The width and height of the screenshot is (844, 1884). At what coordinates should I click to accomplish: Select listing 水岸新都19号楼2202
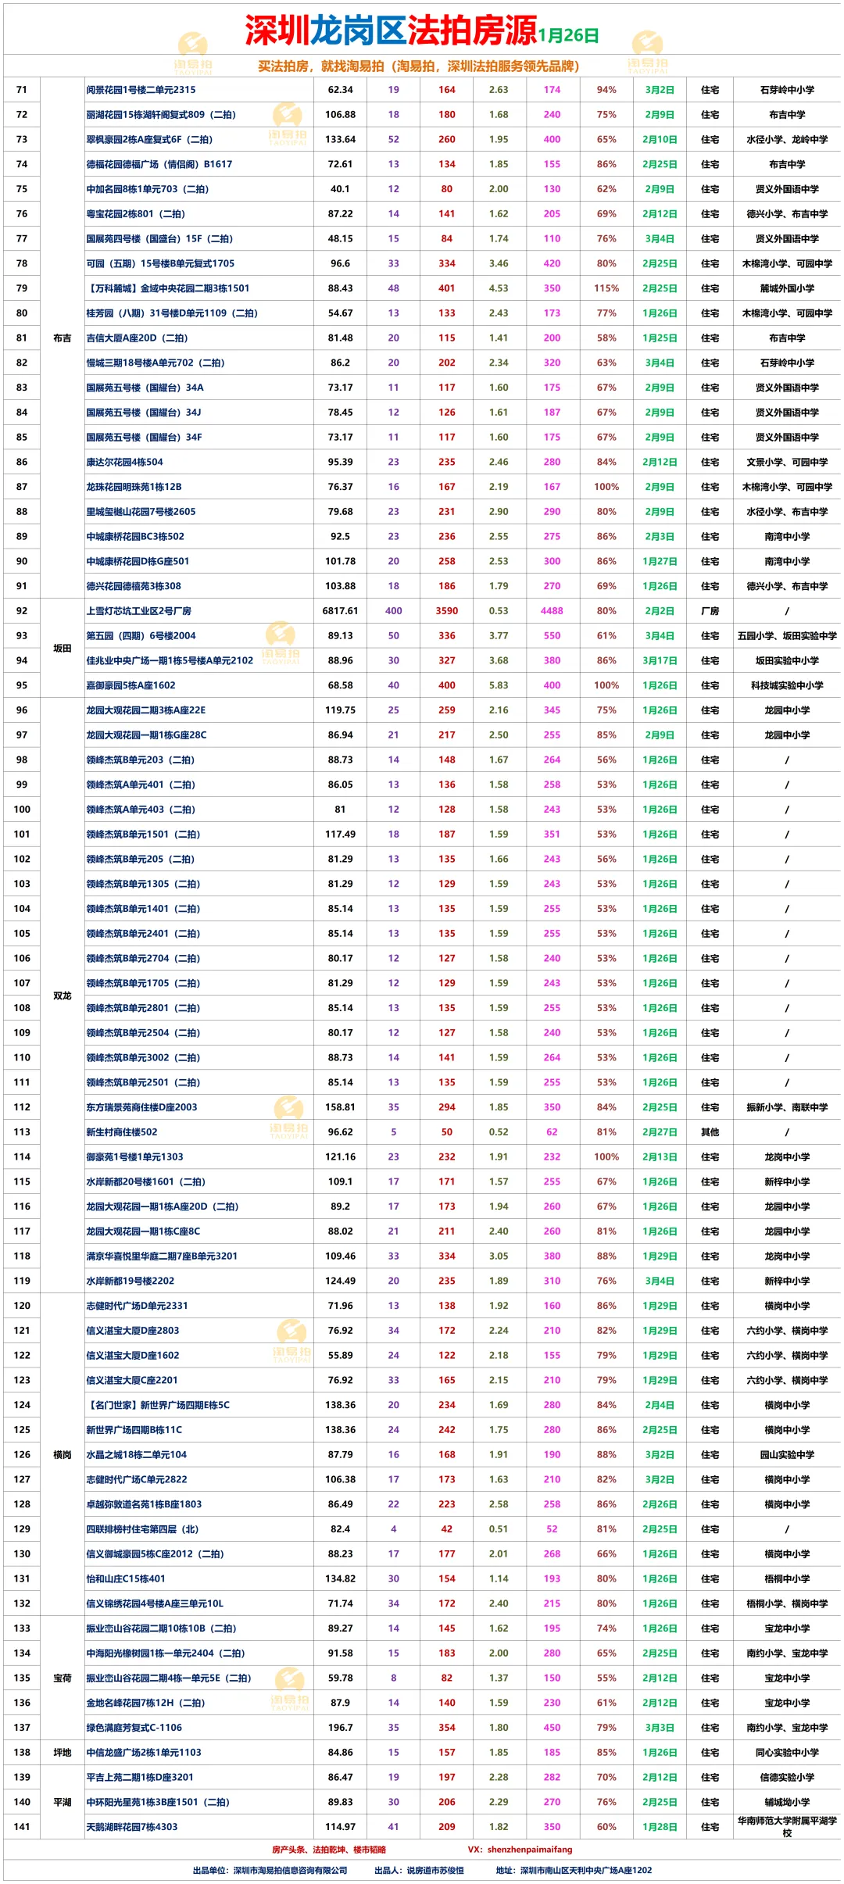click(130, 1281)
